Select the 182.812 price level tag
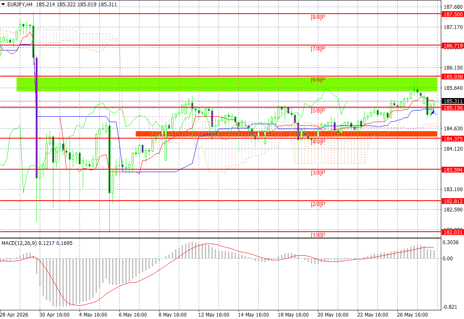 (x=452, y=201)
